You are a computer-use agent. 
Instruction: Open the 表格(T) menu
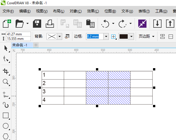pos(144,11)
